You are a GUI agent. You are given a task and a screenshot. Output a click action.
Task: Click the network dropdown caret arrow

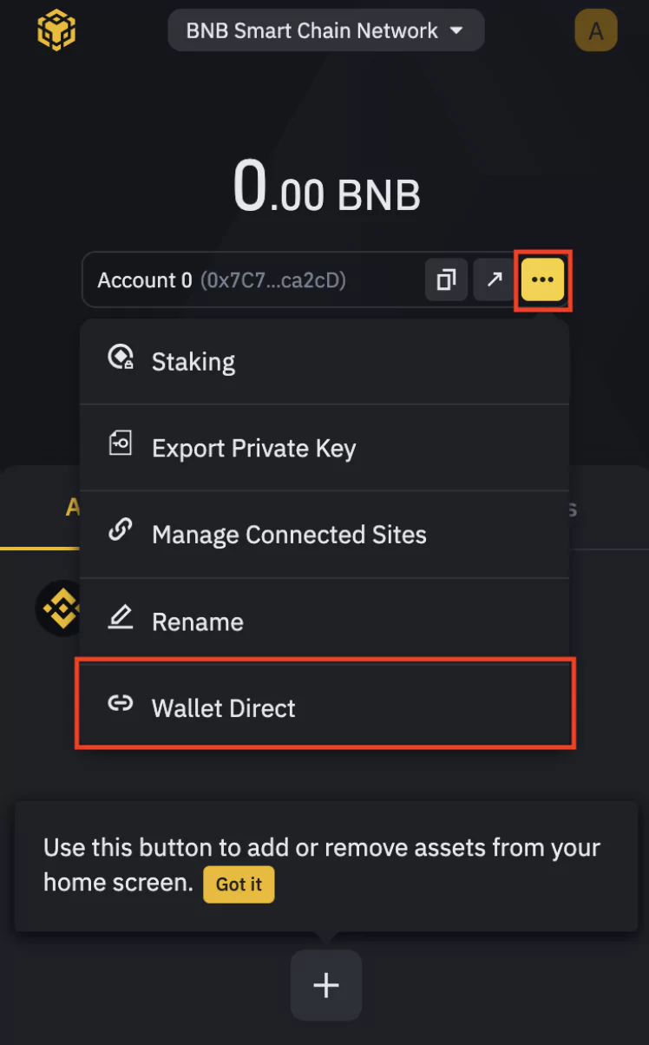456,31
